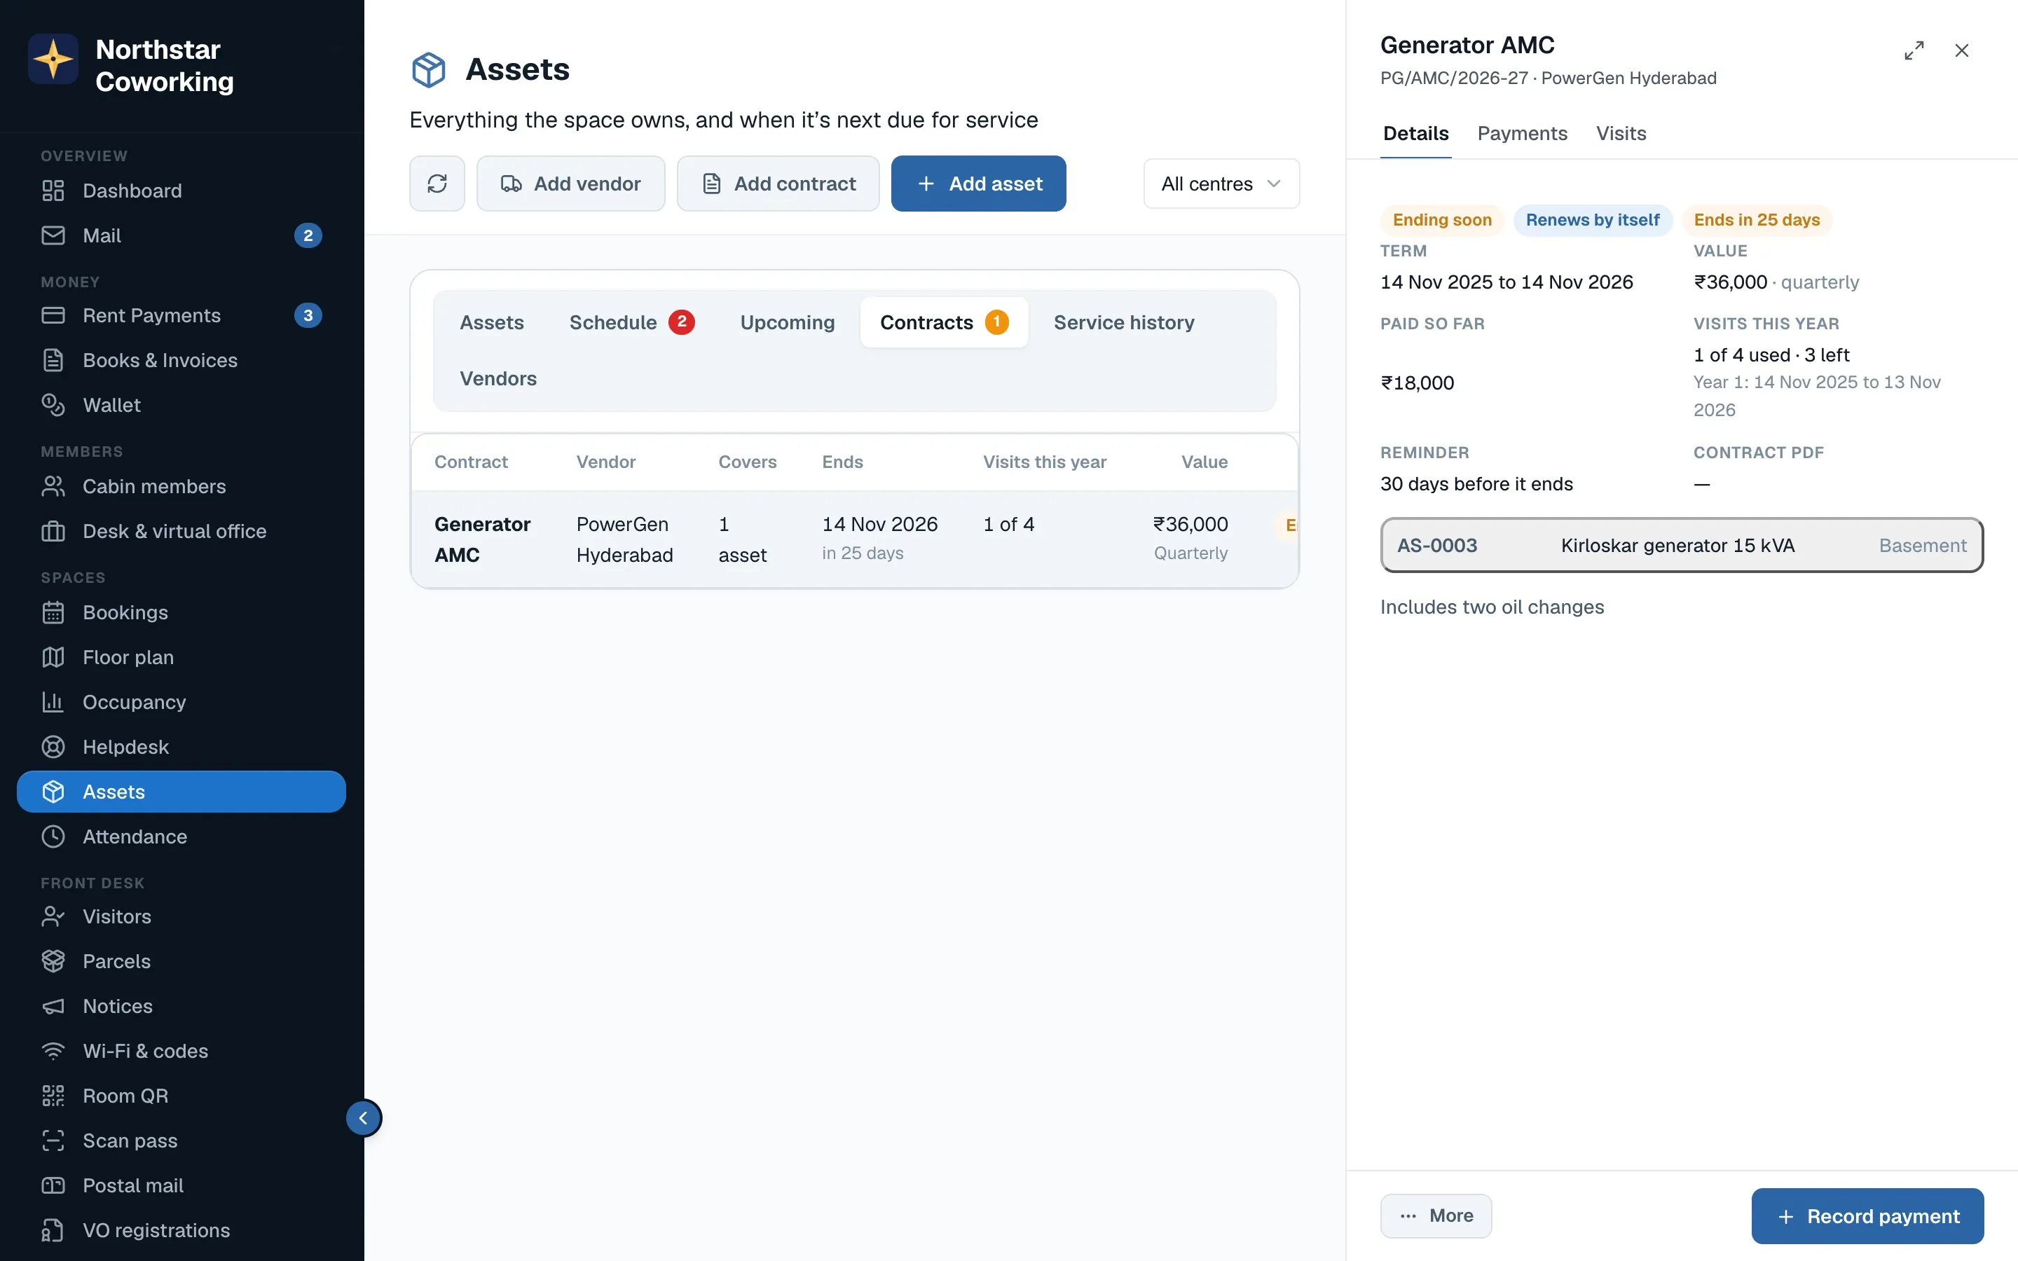Click the Northstar Coworking logo
This screenshot has width=2018, height=1261.
(53, 60)
